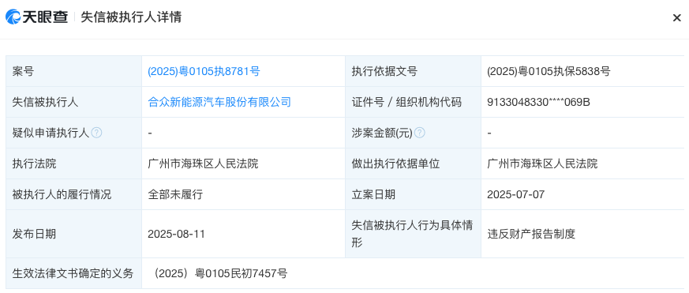The width and height of the screenshot is (689, 293).
Task: Click obligation document (2025)粤0105民初7457号
Action: [x=219, y=273]
